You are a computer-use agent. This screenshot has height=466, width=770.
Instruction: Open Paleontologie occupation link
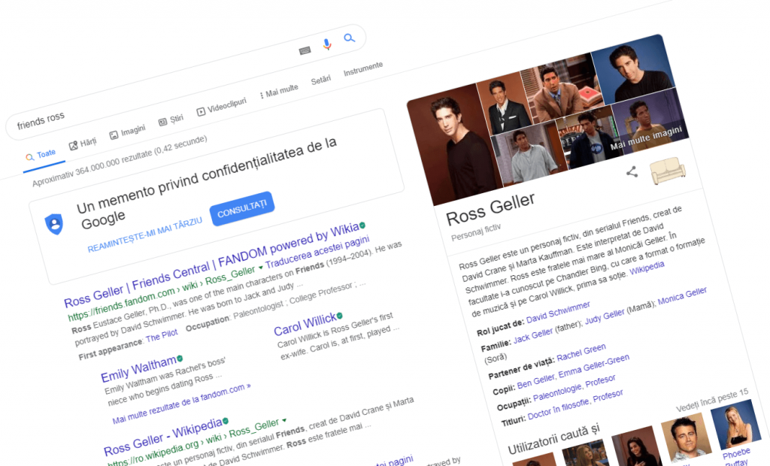(557, 393)
